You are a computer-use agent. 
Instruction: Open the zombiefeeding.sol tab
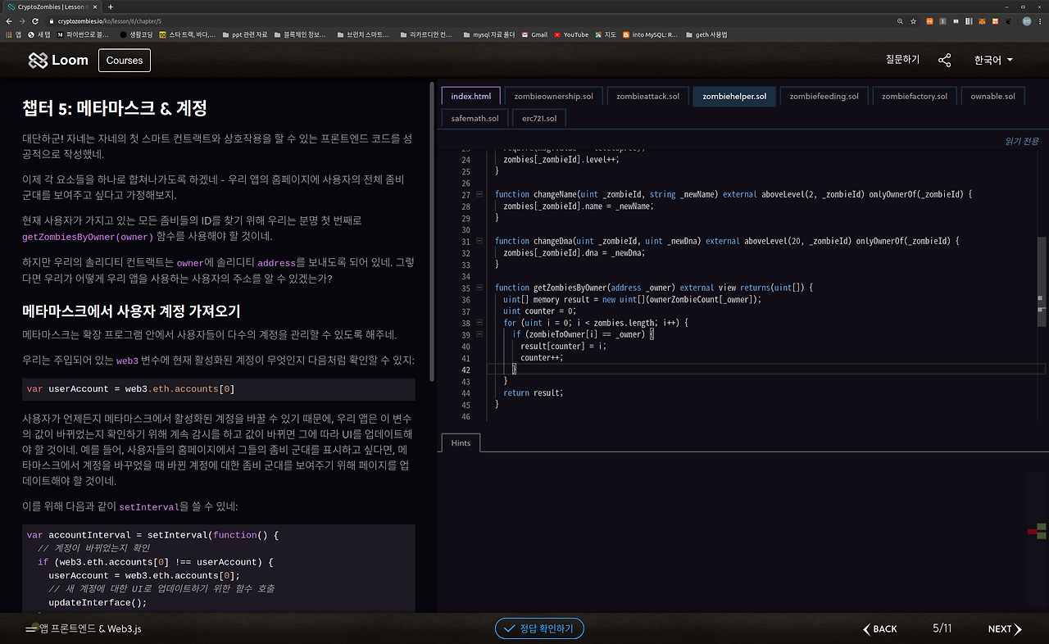[x=824, y=97]
